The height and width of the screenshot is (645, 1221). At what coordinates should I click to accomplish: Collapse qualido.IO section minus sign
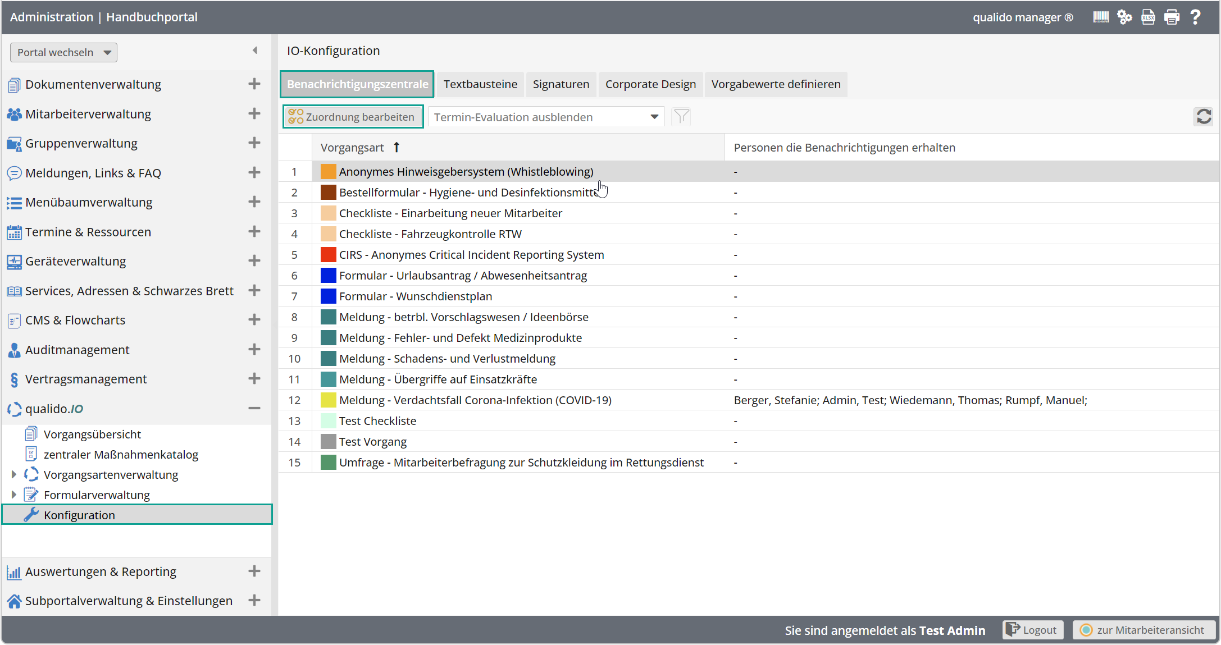(254, 409)
